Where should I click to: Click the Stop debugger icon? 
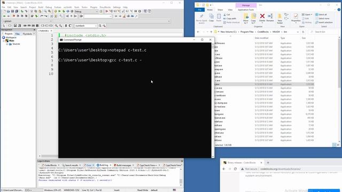[x=140, y=11]
